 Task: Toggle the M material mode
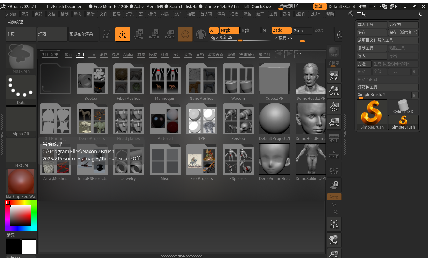[x=266, y=30]
